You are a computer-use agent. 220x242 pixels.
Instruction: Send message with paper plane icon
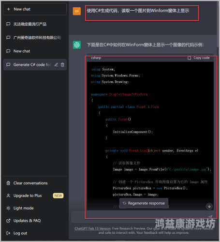(x=210, y=217)
